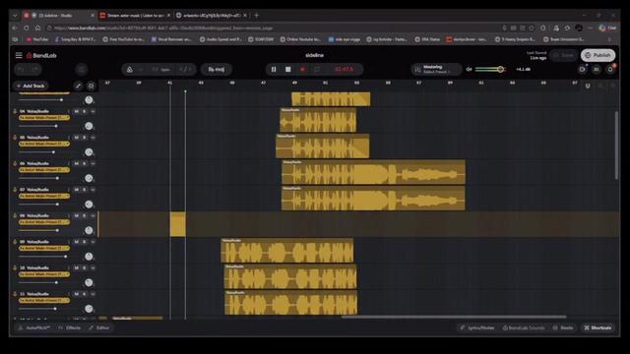The height and width of the screenshot is (354, 630).
Task: Click the microphone icon of track 07
Action: pos(16,190)
